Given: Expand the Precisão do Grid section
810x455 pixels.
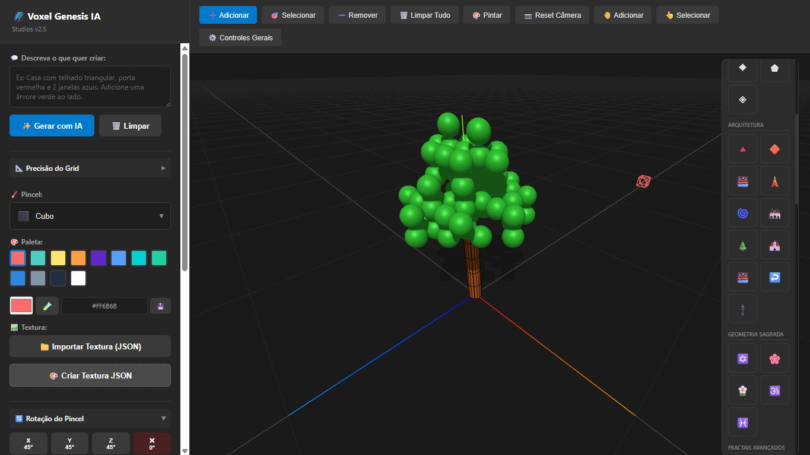Looking at the screenshot, I should click(90, 168).
